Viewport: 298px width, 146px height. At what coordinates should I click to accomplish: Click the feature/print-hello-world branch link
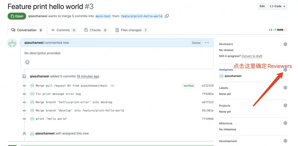[142, 16]
